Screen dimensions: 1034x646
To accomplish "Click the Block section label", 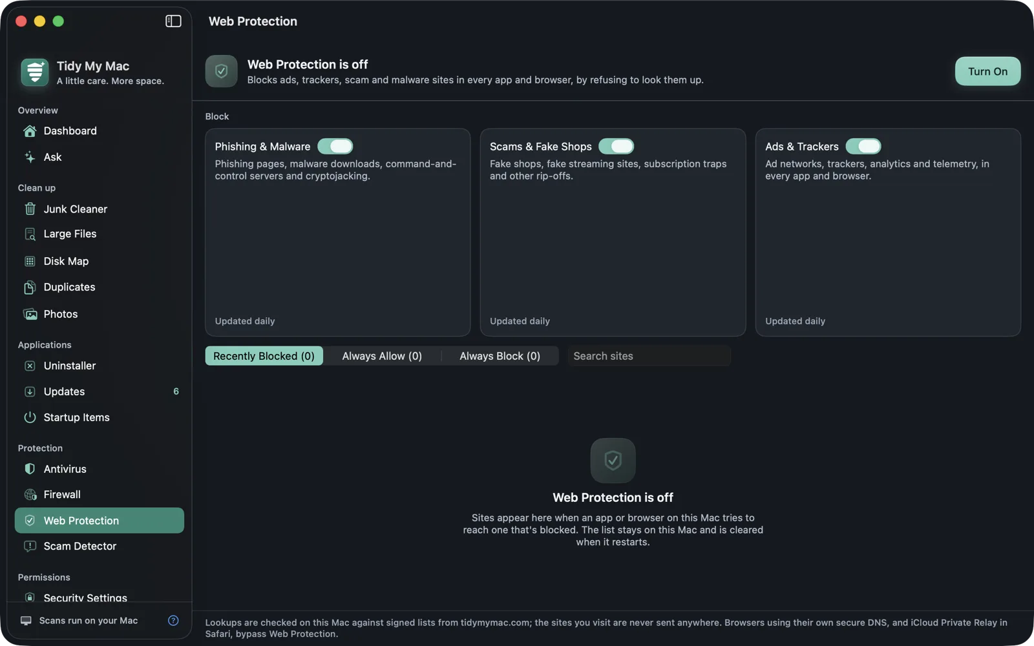I will click(x=217, y=116).
